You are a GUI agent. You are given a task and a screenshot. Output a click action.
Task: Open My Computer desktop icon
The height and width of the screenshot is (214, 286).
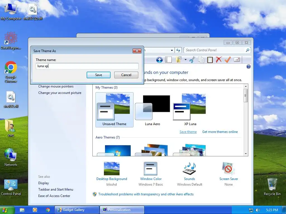click(x=11, y=11)
